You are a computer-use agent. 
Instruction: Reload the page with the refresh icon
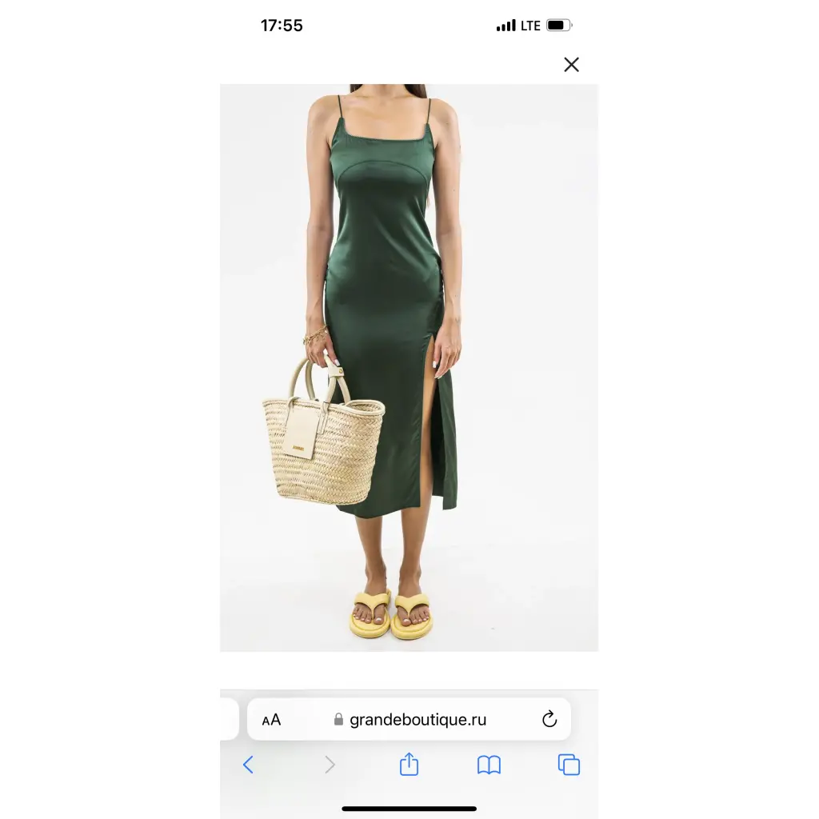point(549,719)
